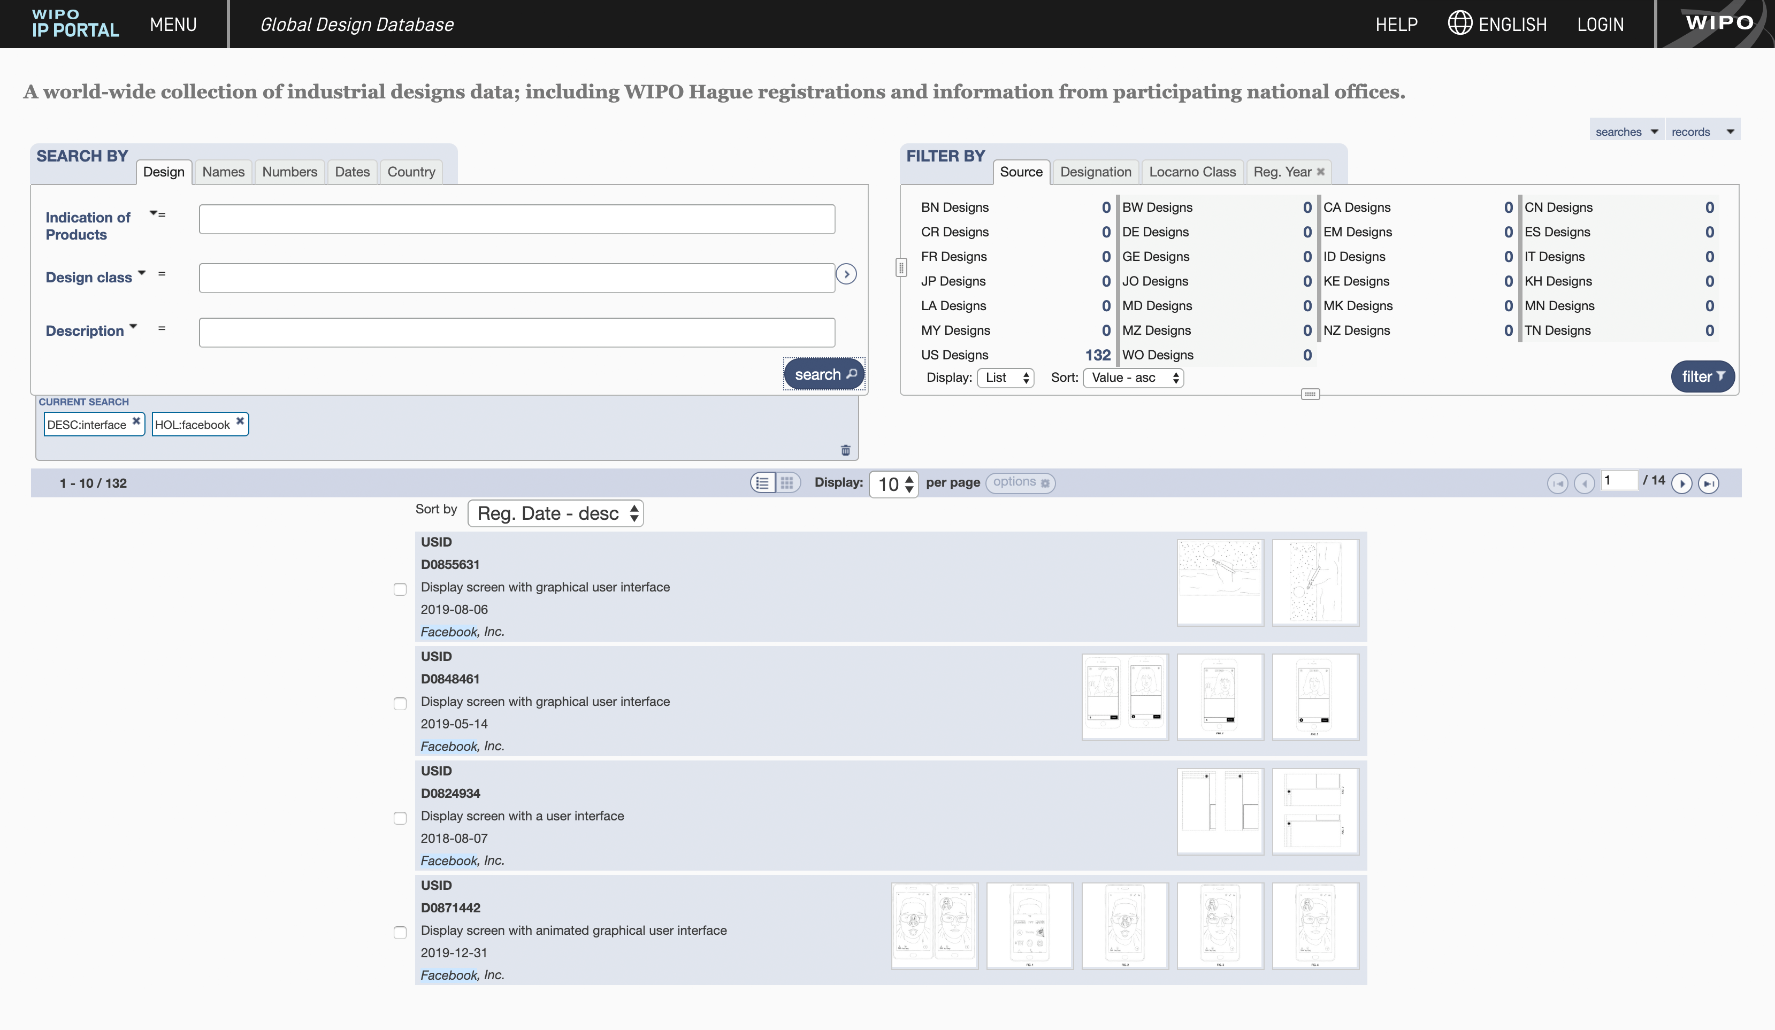The width and height of the screenshot is (1775, 1030).
Task: Open the Reg. Year filter tab
Action: pyautogui.click(x=1282, y=172)
